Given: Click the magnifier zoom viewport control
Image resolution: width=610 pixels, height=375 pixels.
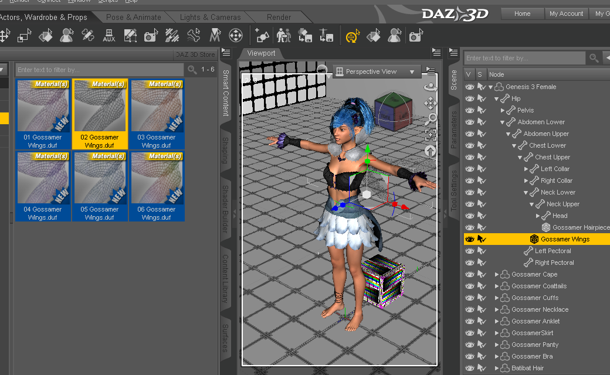Looking at the screenshot, I should point(431,119).
